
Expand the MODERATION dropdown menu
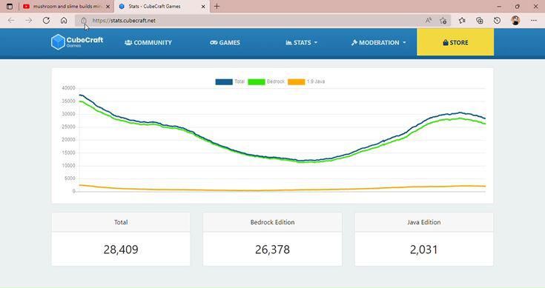point(378,43)
